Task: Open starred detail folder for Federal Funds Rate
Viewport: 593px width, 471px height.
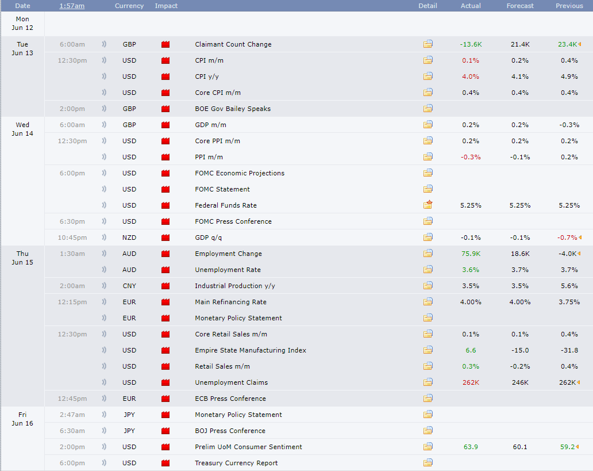Action: [428, 205]
